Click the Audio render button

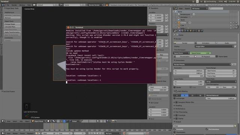(x=226, y=43)
